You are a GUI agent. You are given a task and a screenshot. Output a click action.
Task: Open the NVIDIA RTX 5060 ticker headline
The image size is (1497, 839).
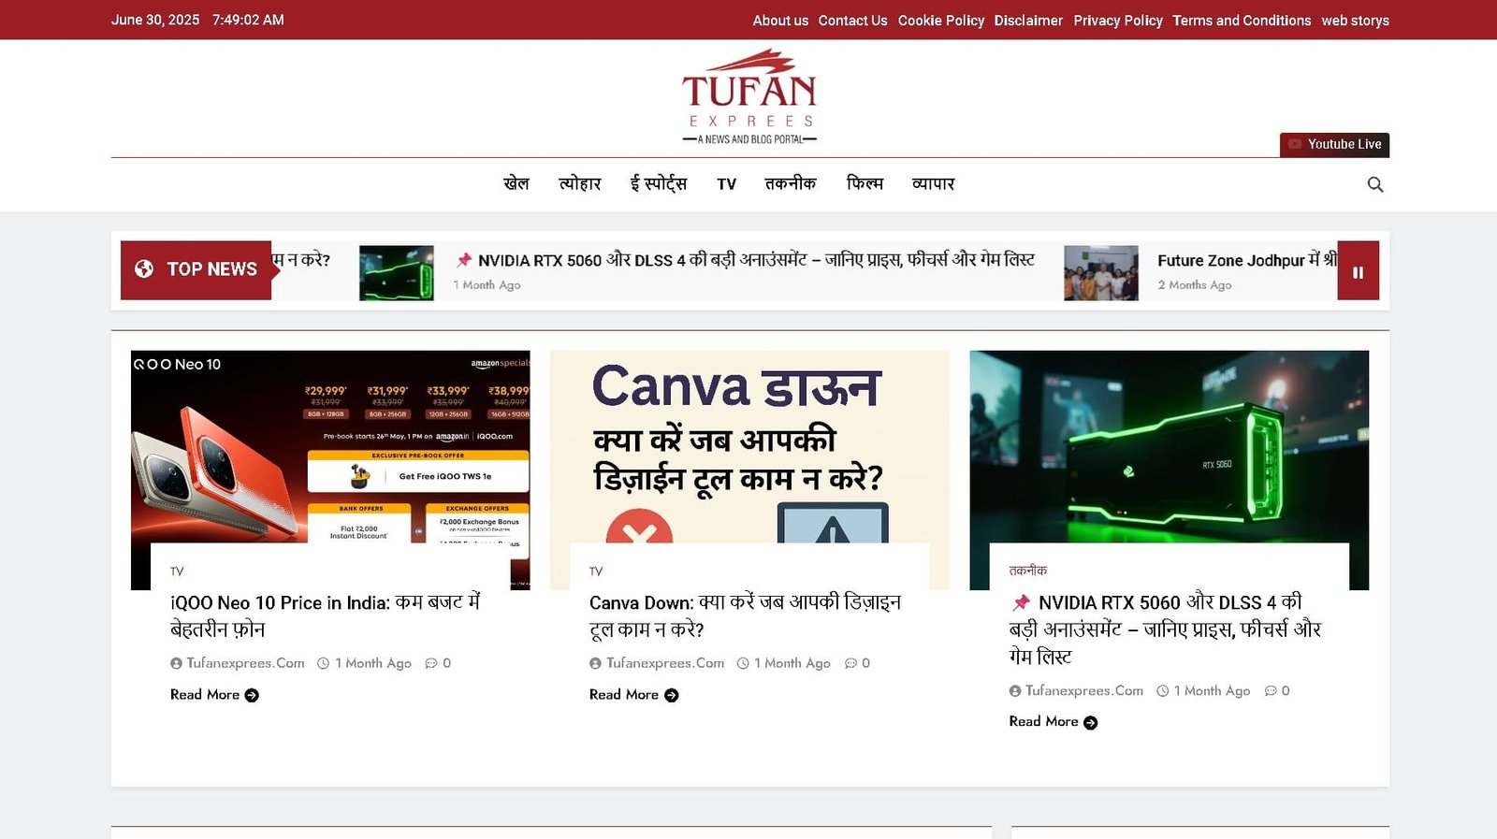coord(755,260)
